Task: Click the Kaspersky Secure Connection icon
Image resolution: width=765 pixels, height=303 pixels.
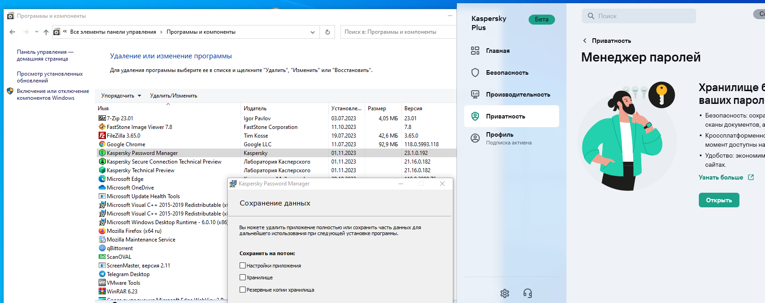Action: 102,162
